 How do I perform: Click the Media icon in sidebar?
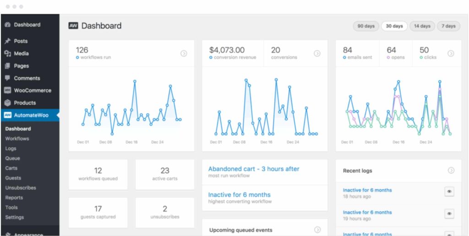[7, 53]
